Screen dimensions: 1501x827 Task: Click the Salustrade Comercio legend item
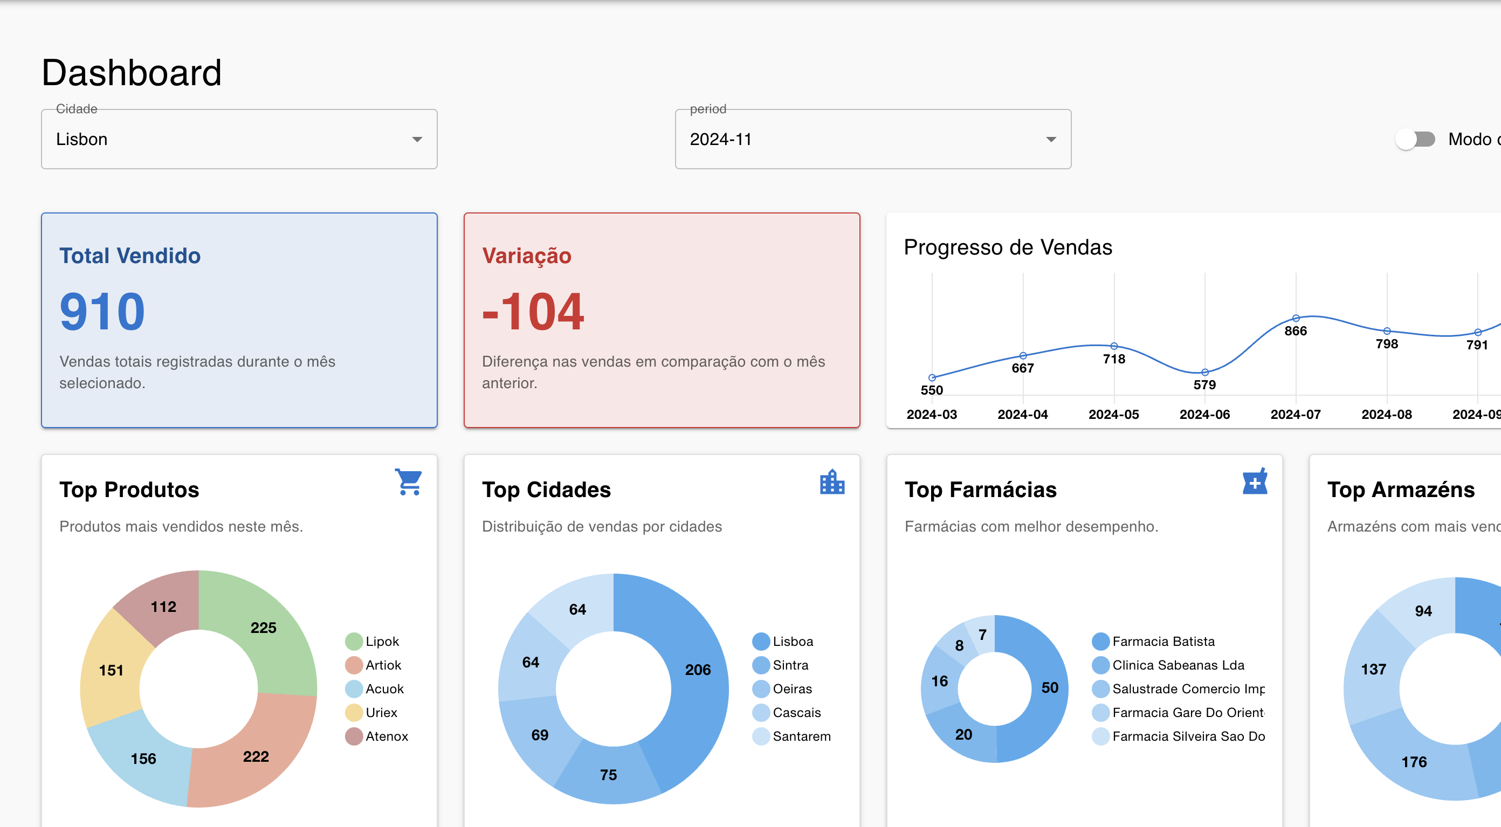coord(1178,690)
